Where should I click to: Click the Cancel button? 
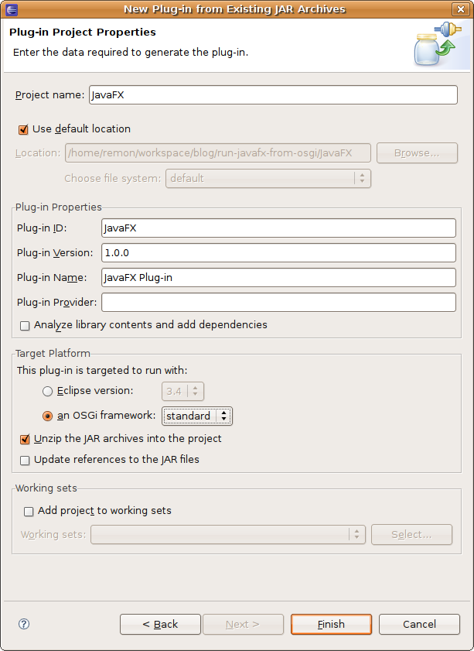(x=419, y=624)
